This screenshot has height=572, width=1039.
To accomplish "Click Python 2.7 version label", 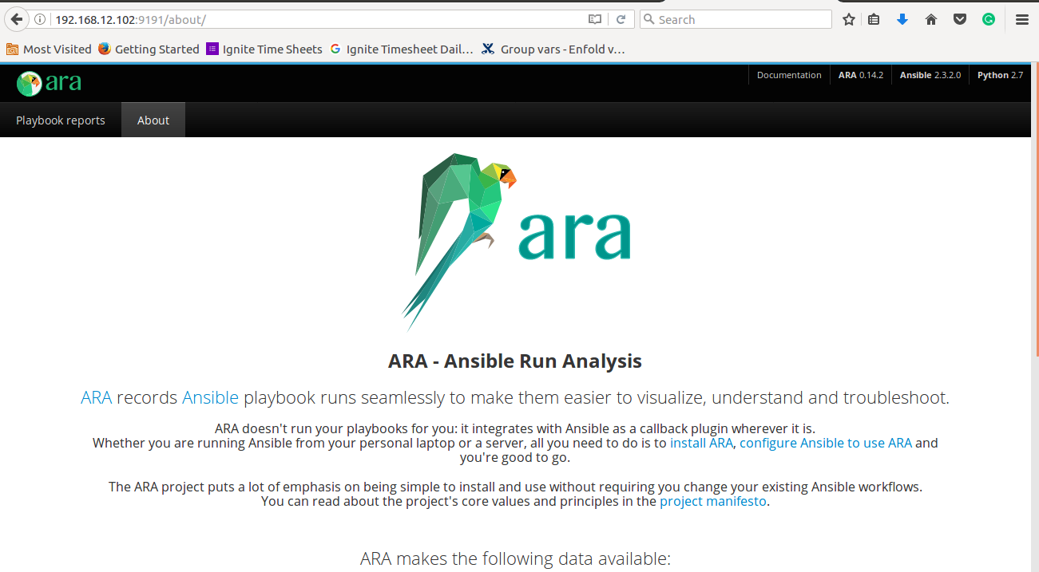I will [x=1000, y=75].
